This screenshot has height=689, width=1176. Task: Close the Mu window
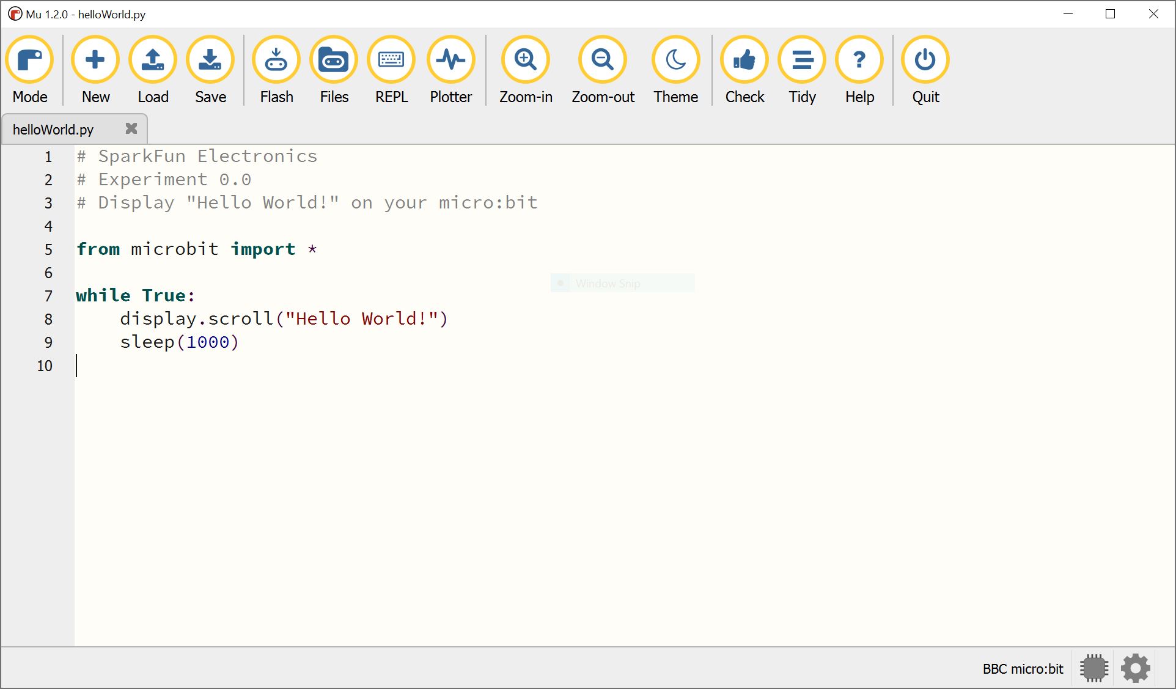point(1153,14)
